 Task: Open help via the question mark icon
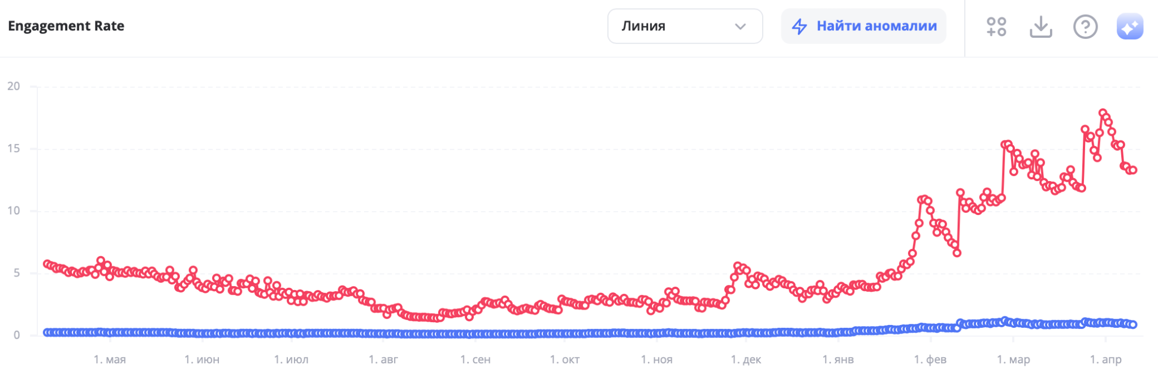point(1085,27)
